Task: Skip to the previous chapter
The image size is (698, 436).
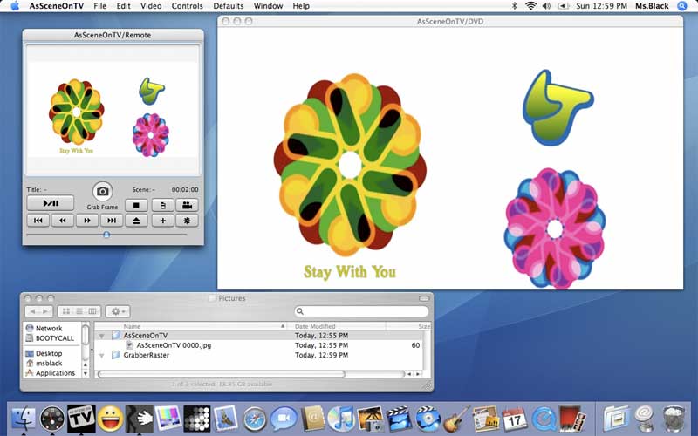Action: click(x=38, y=221)
